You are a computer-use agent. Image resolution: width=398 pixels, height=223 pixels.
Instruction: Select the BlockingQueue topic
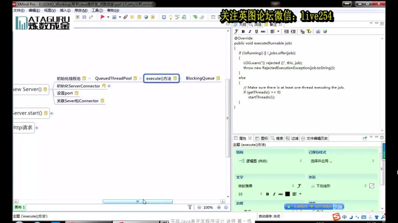[x=200, y=78]
